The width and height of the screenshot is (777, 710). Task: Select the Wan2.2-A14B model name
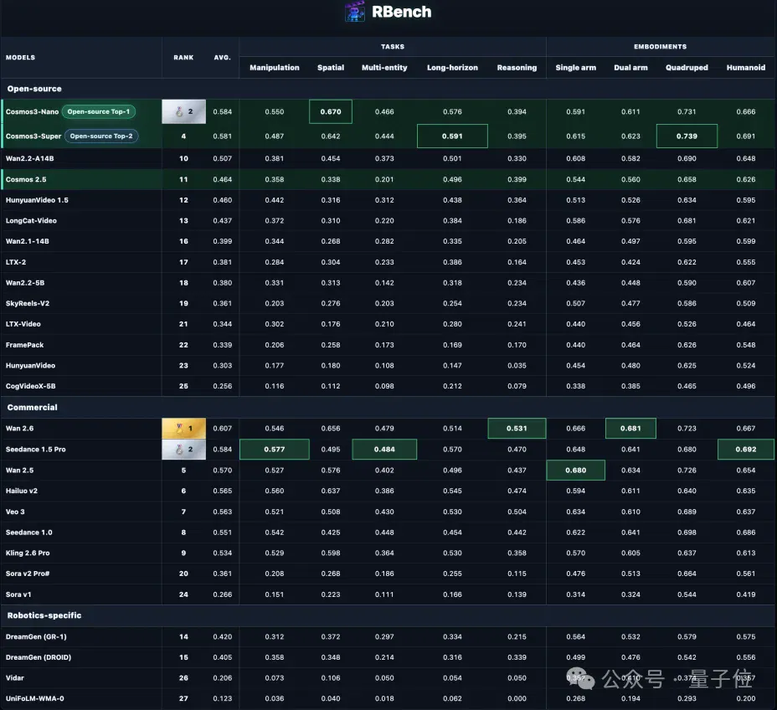click(x=30, y=158)
